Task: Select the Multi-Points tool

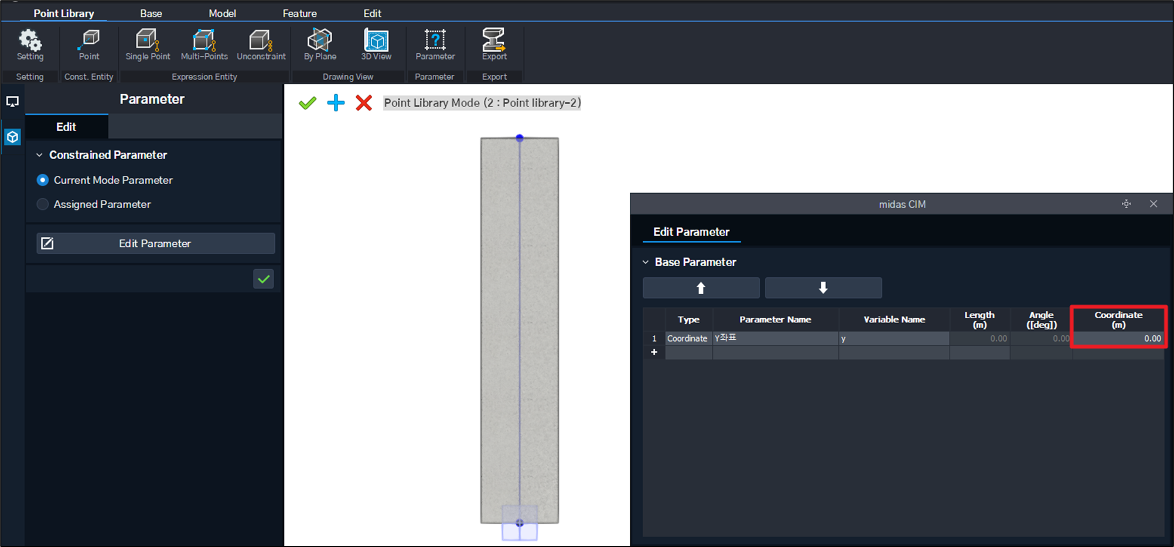Action: (x=204, y=44)
